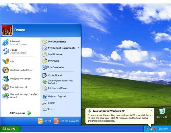Click the All Programs label
Image resolution: width=171 pixels, height=133 pixels.
coord(17,113)
